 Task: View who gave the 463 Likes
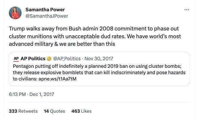tap(81, 111)
